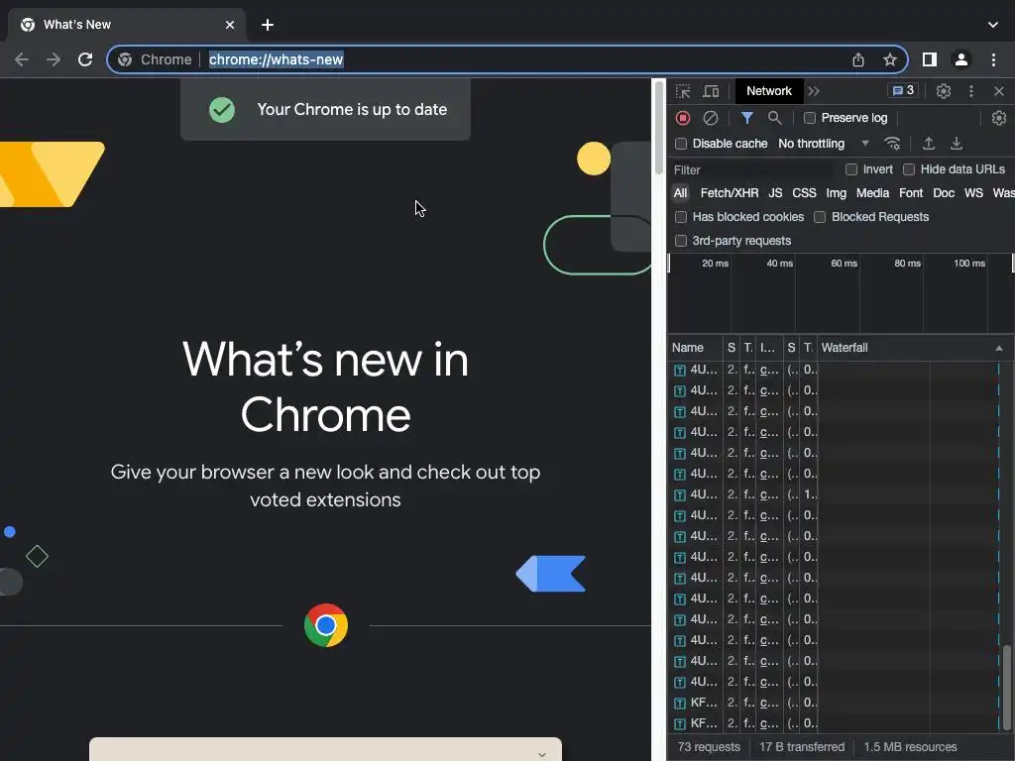Select the All request type filter
The image size is (1015, 761).
[680, 193]
